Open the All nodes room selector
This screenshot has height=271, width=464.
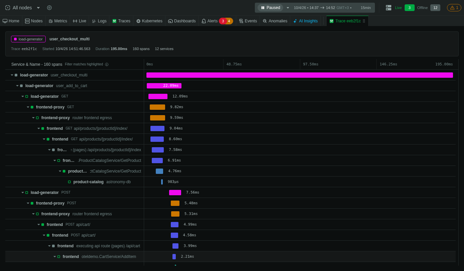23,8
